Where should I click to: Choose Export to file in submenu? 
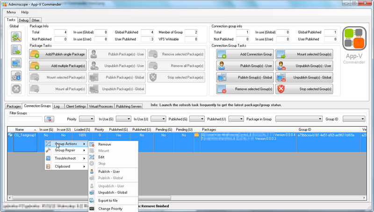pos(114,201)
